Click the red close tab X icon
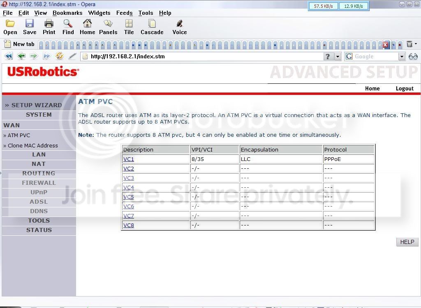 click(x=386, y=45)
